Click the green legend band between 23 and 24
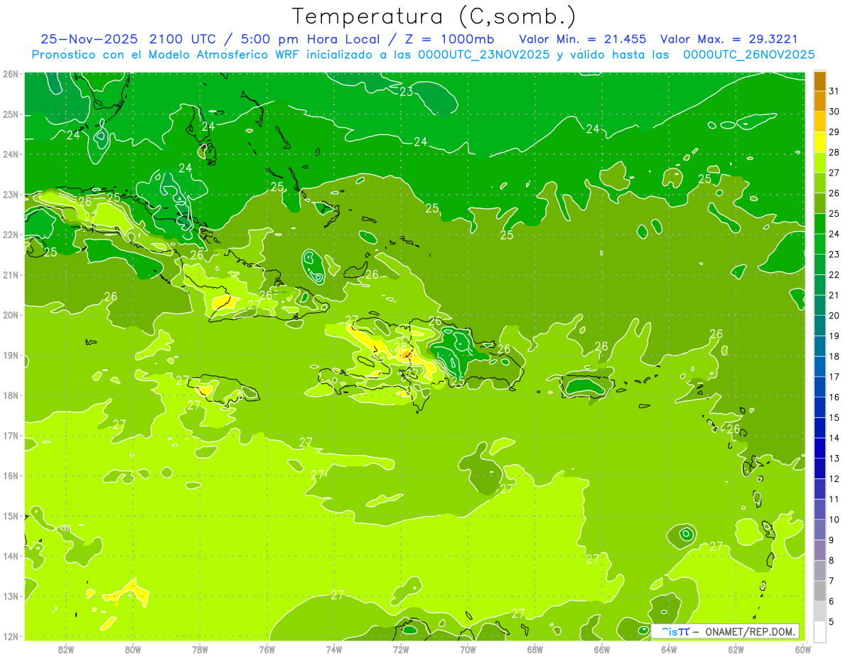 (x=820, y=244)
